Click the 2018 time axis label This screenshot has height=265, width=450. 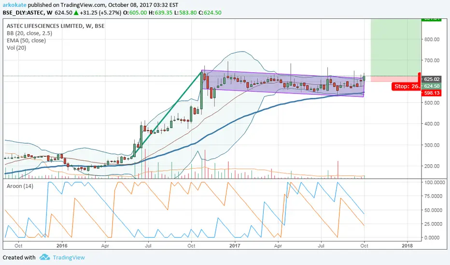(407, 246)
